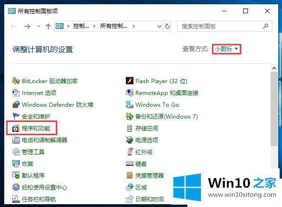Viewport: 282px width, 207px height.
Task: Click the search magnifier icon
Action: pyautogui.click(x=265, y=26)
